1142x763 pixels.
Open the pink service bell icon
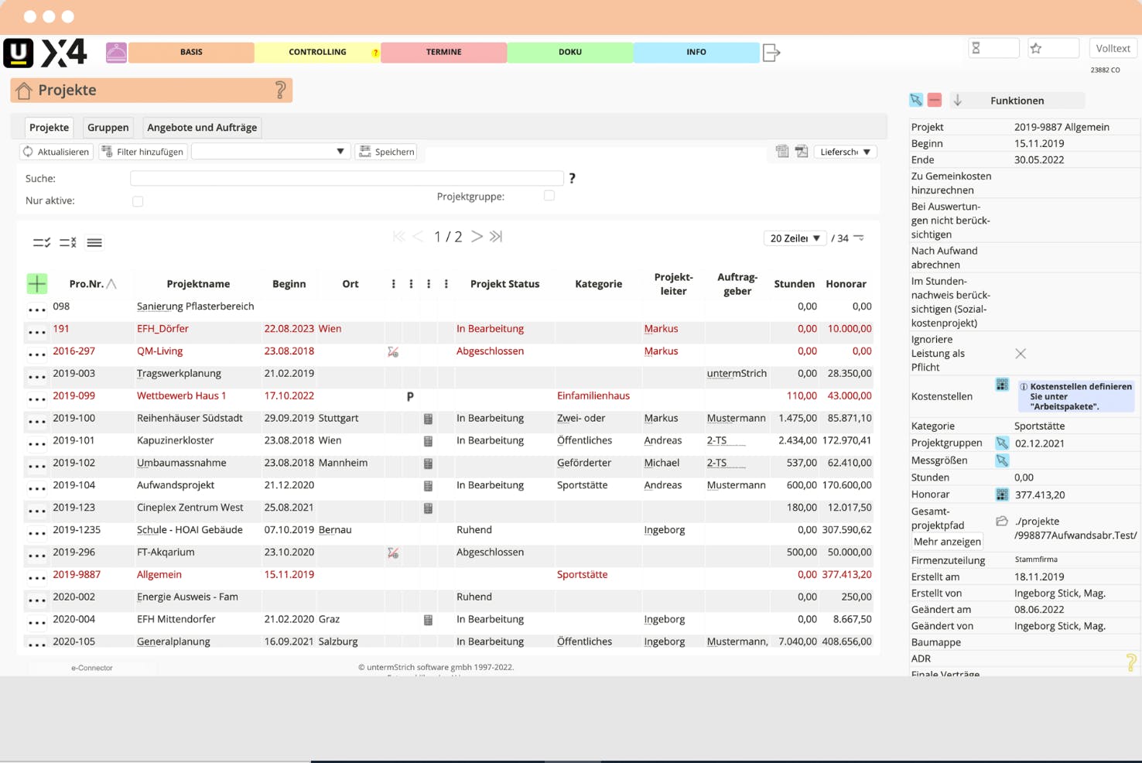pos(116,53)
